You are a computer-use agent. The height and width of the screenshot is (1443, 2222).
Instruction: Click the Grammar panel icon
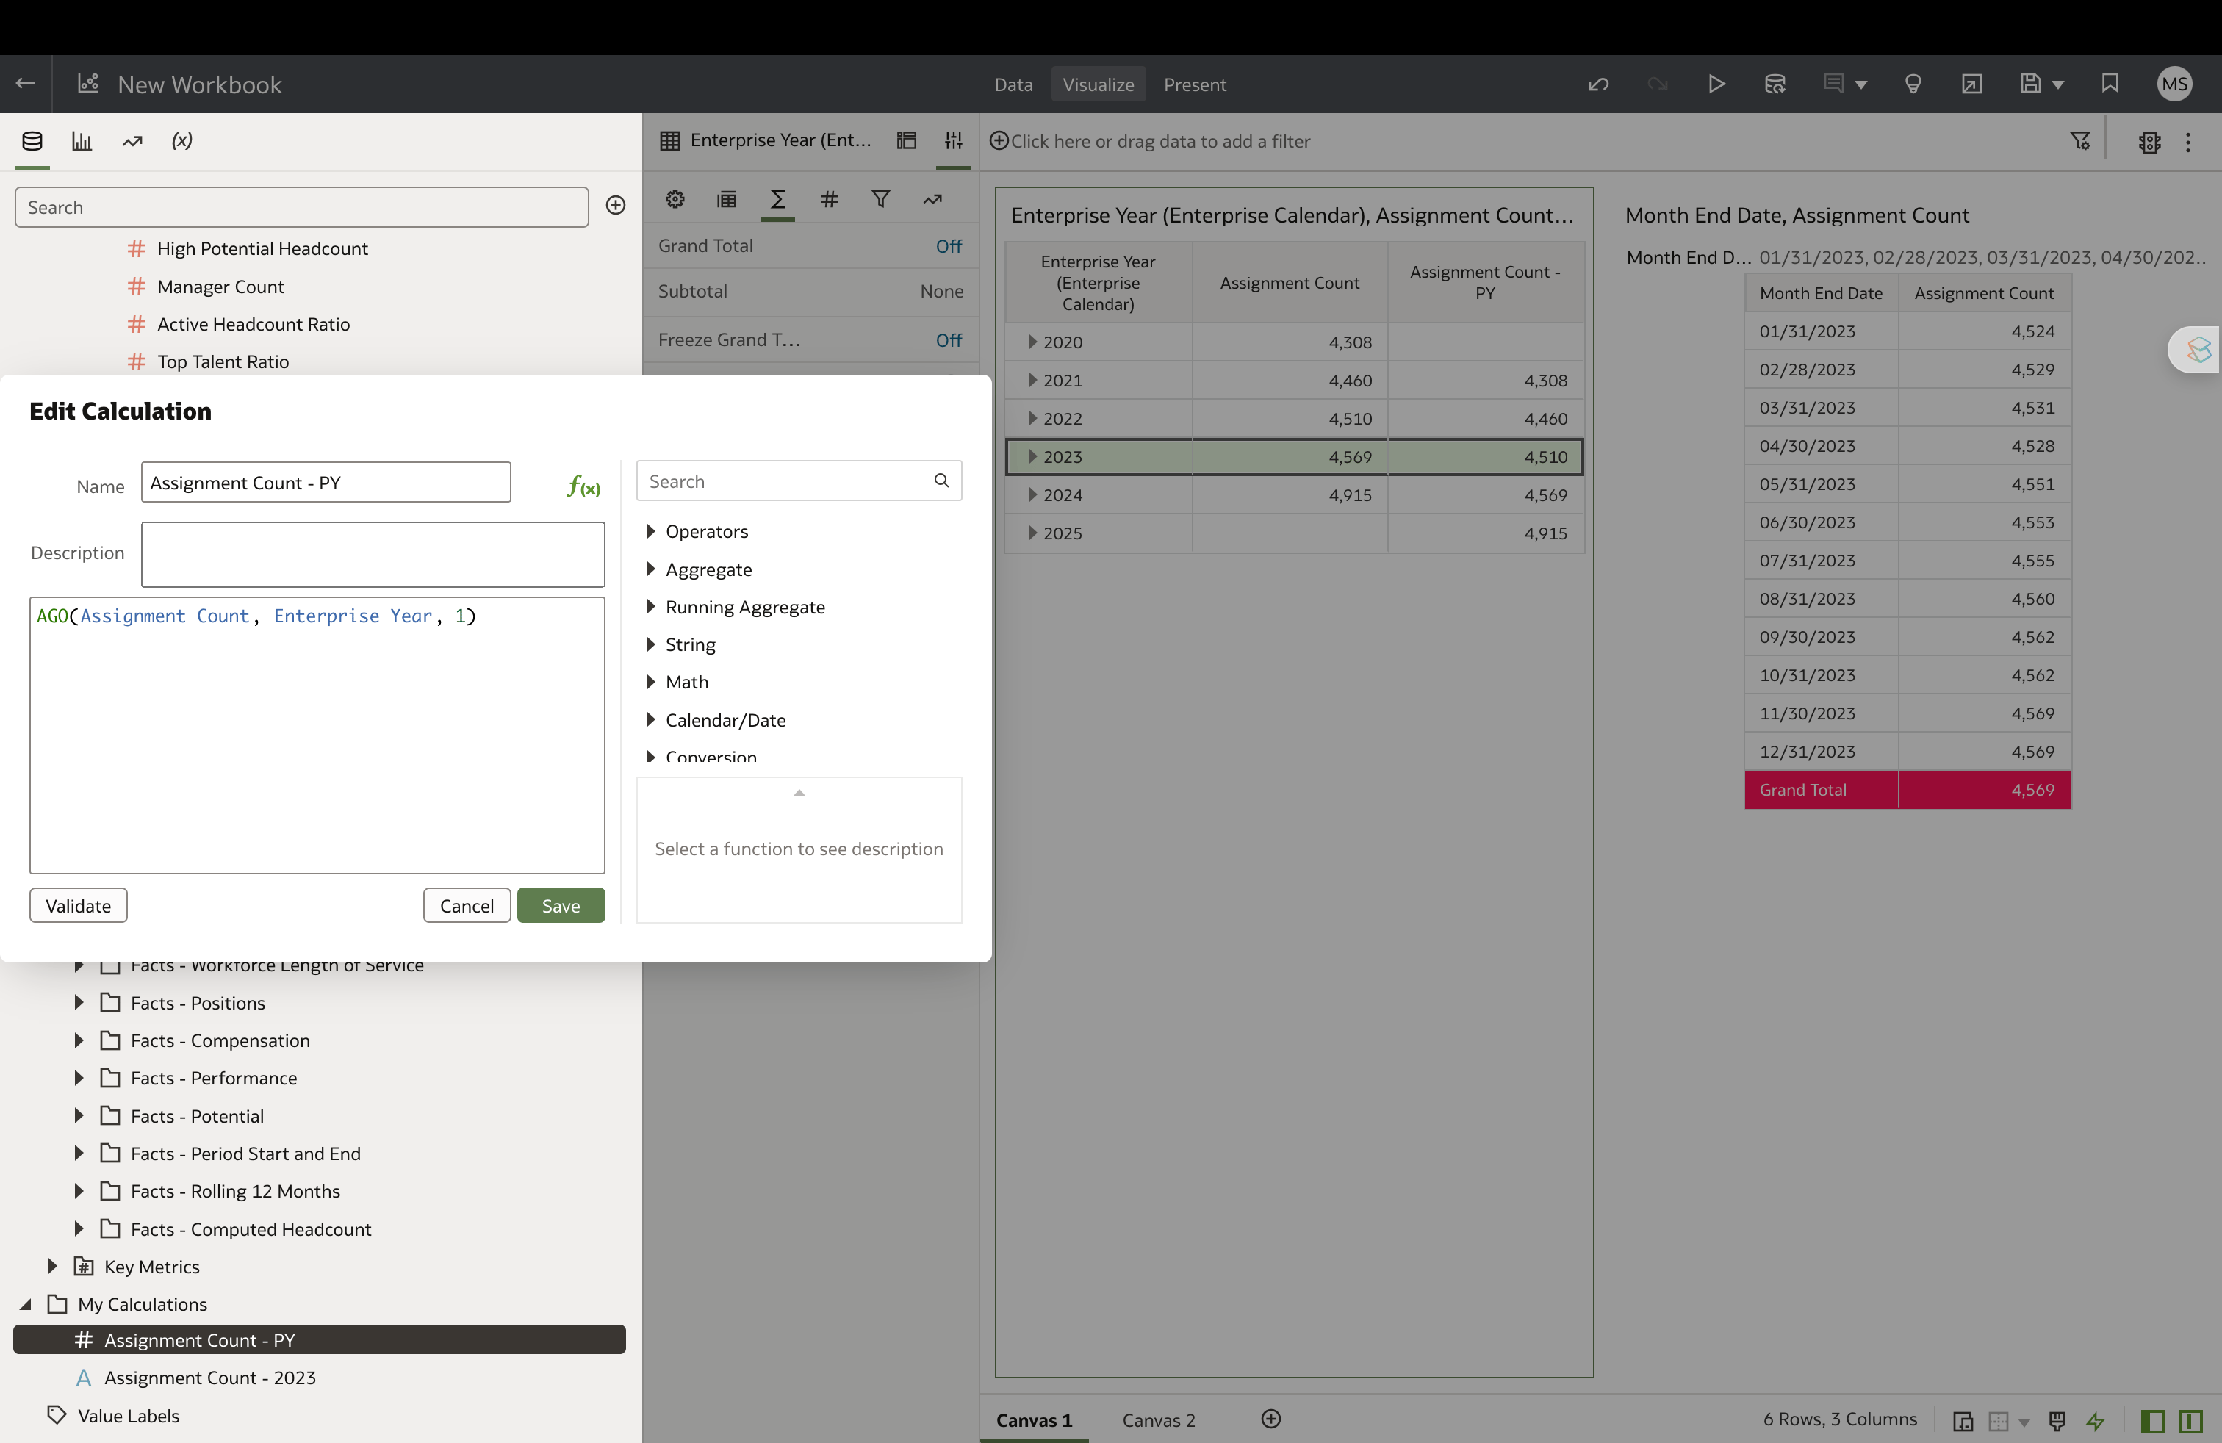pos(907,141)
